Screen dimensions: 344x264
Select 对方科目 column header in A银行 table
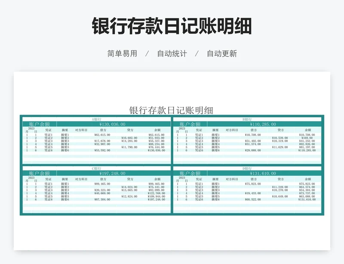click(x=81, y=130)
